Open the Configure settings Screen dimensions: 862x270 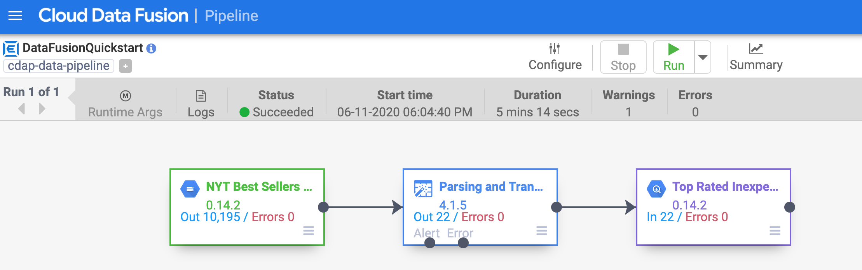(x=555, y=57)
